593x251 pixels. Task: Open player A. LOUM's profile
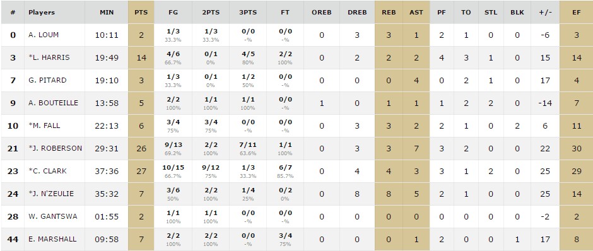(x=44, y=35)
